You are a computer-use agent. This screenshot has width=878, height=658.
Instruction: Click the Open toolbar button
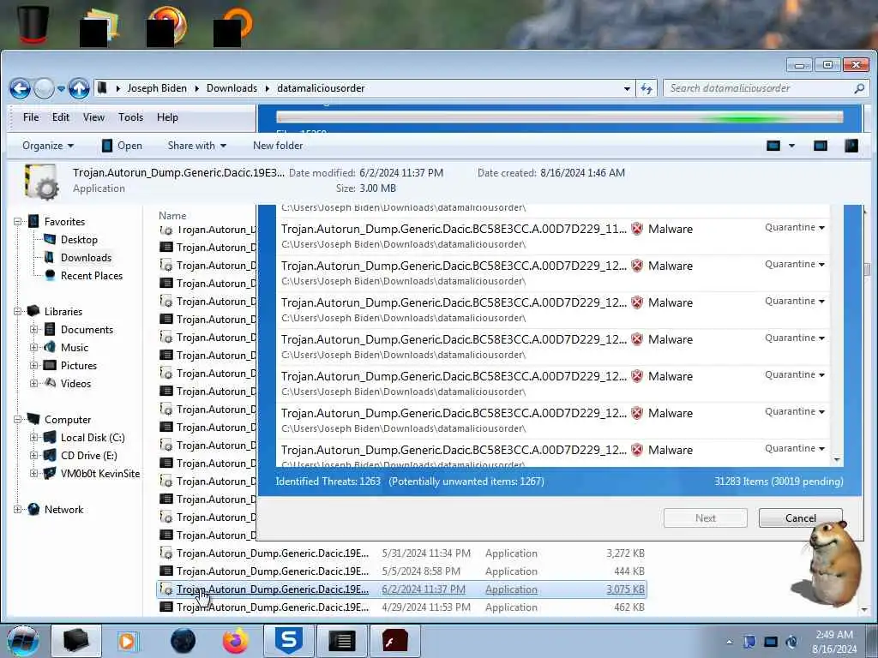click(122, 146)
